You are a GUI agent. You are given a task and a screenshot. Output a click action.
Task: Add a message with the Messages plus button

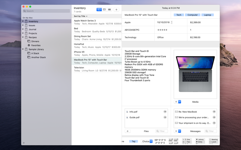point(176,131)
